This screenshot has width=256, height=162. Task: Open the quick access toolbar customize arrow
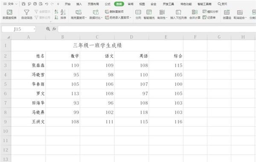click(x=58, y=4)
